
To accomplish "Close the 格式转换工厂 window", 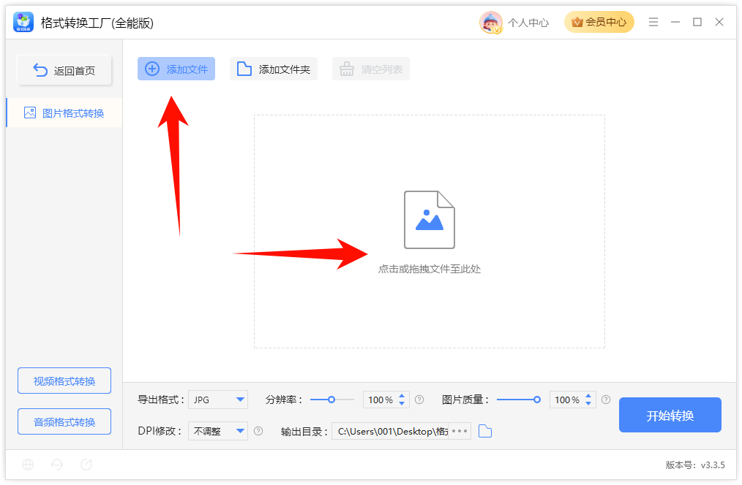I will (719, 22).
